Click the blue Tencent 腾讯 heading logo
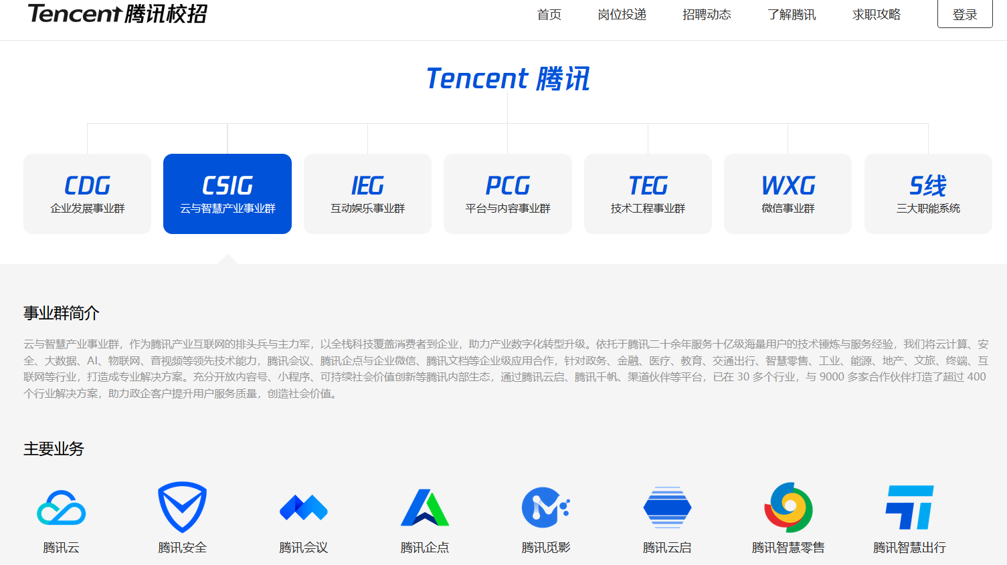1007x565 pixels. (508, 79)
